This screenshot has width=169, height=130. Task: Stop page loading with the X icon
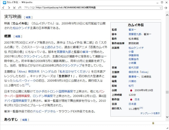pyautogui.click(x=14, y=8)
